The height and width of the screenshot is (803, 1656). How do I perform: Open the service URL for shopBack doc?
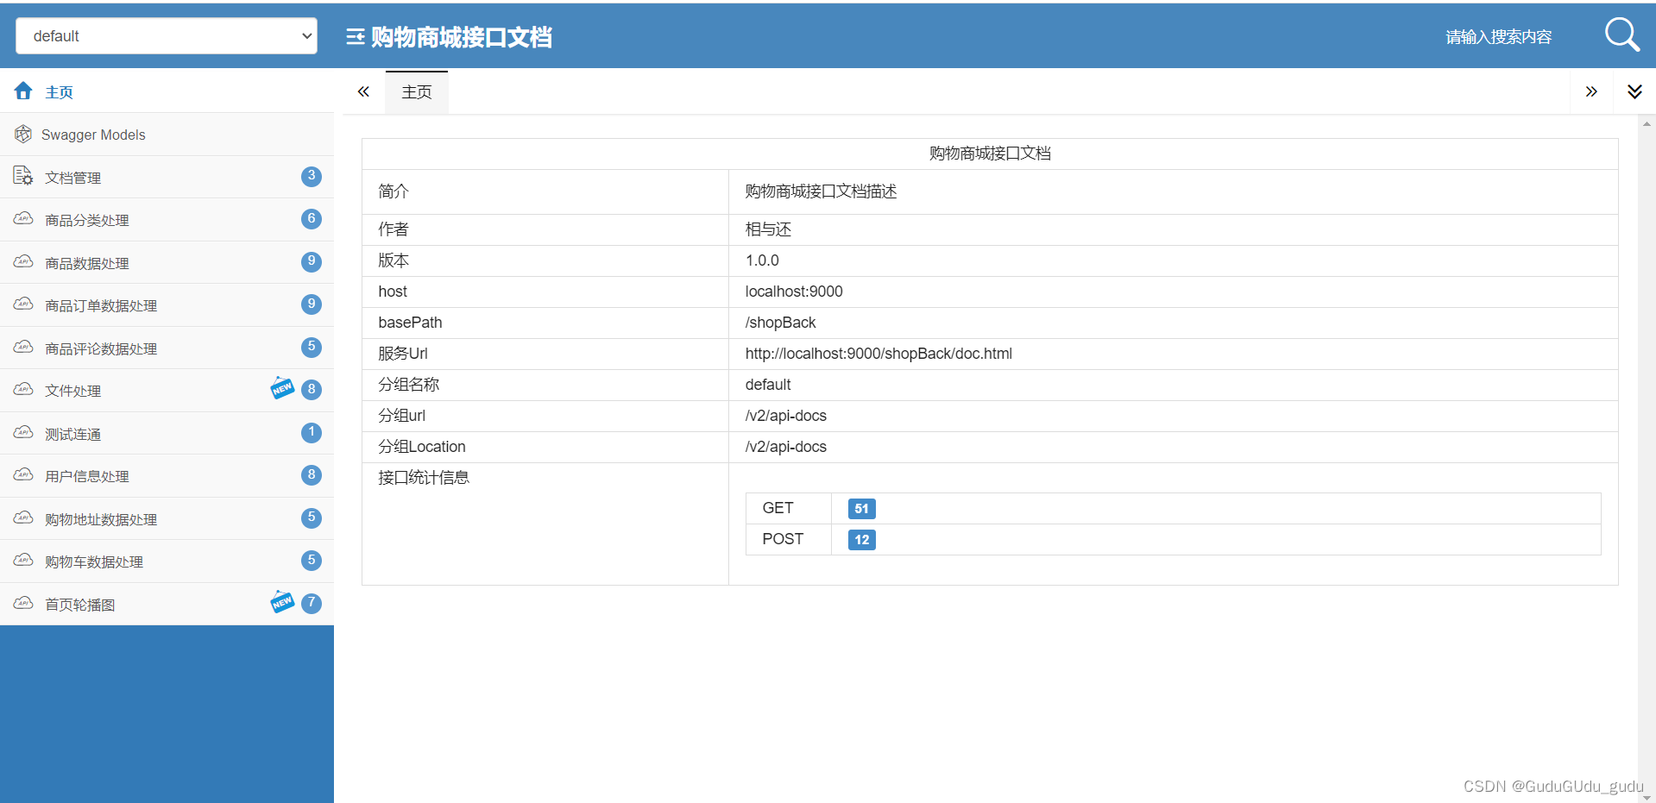click(x=878, y=353)
